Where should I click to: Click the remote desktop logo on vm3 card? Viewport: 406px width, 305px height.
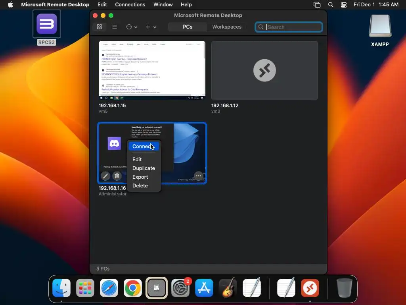(264, 70)
